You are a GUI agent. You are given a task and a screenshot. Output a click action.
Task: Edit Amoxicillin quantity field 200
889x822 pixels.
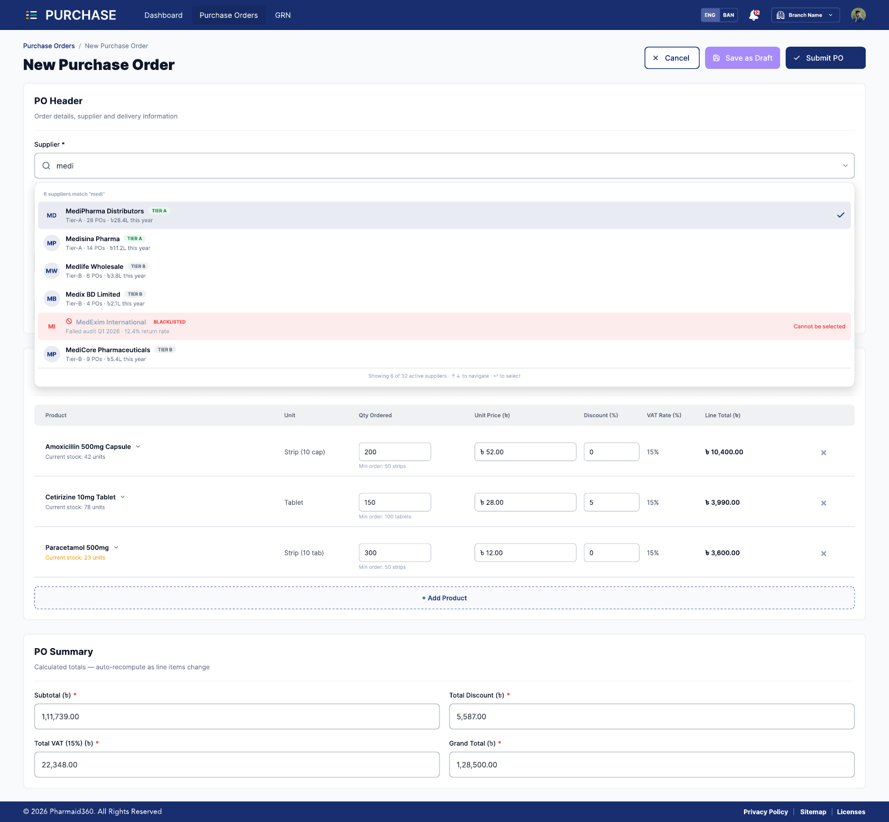pos(394,452)
